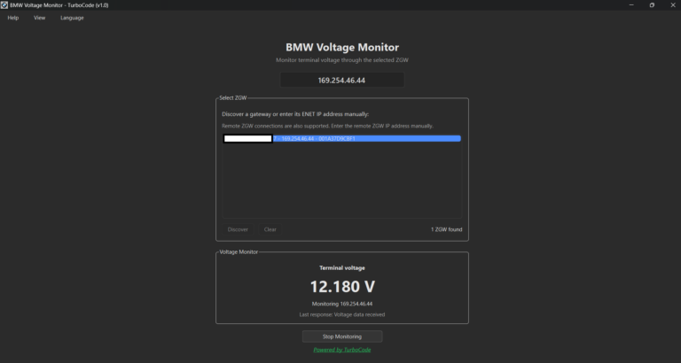
Task: Click 'Monitoring 169.254.46.44' status text
Action: pyautogui.click(x=342, y=304)
